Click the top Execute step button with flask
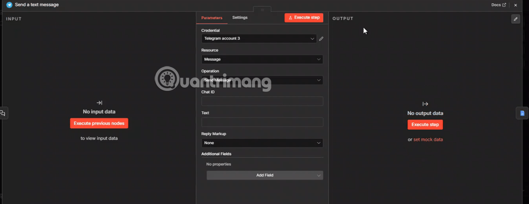This screenshot has height=204, width=529. click(x=304, y=17)
